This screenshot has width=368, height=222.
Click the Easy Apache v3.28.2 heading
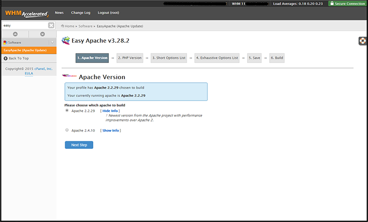[x=100, y=41]
